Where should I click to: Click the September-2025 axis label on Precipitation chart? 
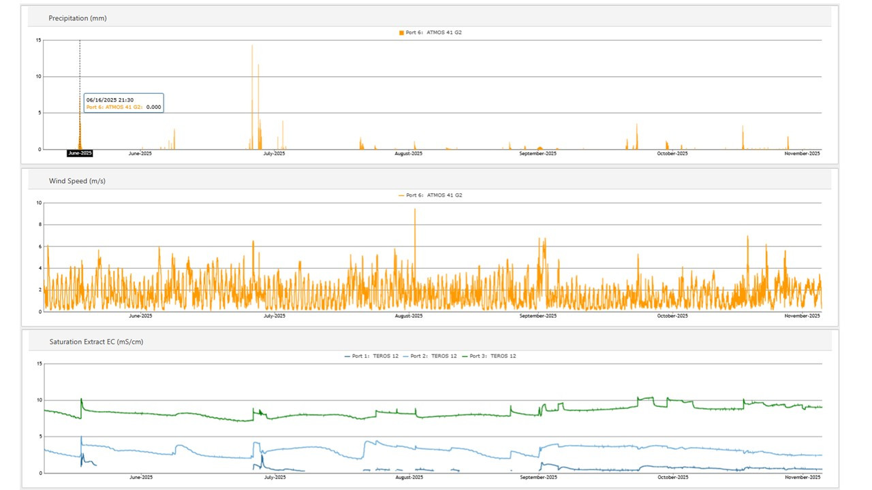tap(538, 154)
